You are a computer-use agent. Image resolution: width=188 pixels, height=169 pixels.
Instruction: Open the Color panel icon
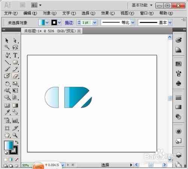(179, 40)
